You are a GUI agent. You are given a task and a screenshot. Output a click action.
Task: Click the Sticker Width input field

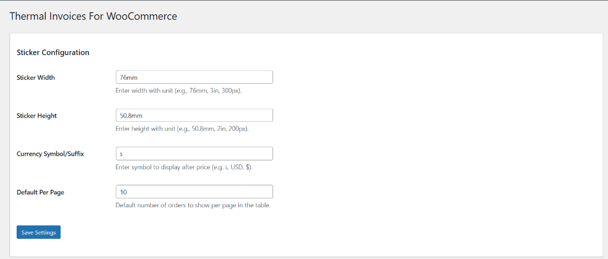194,77
